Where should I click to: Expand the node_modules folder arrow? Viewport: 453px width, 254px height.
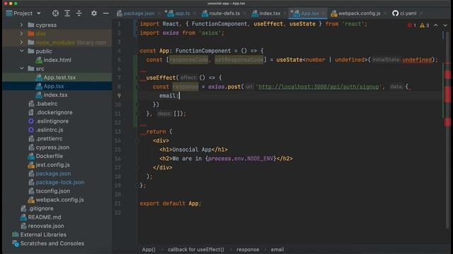point(21,42)
